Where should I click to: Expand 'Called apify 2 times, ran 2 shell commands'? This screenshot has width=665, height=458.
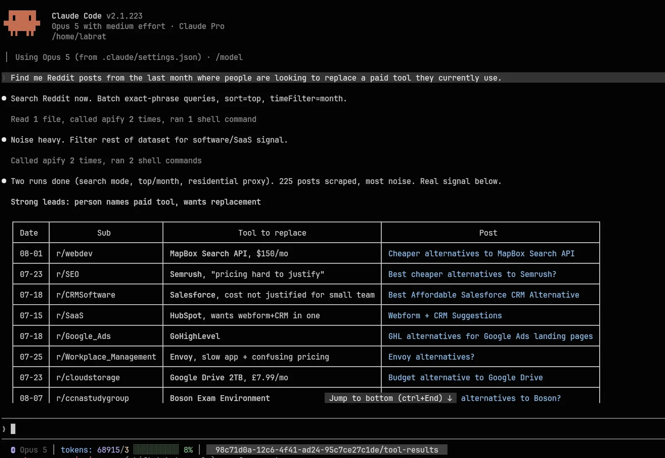coord(106,160)
